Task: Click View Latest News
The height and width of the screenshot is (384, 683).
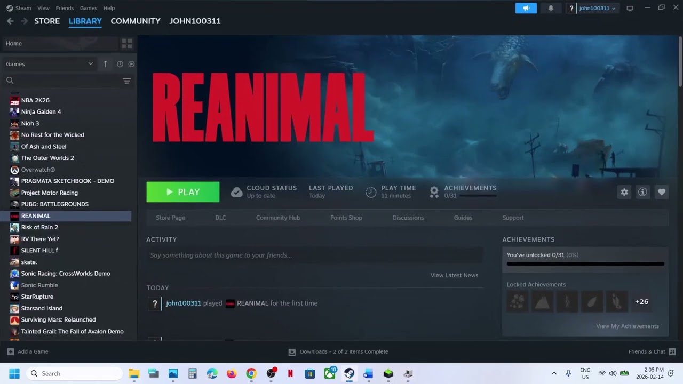Action: tap(454, 275)
